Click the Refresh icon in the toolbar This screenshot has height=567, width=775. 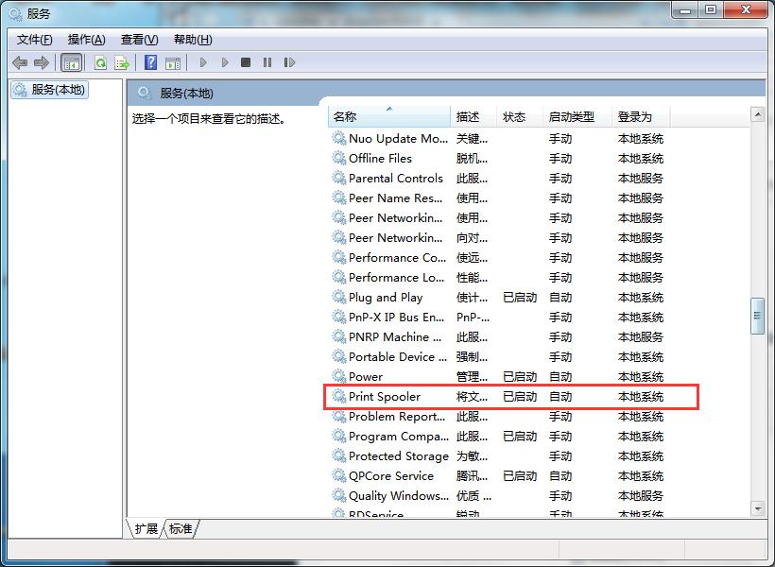[x=99, y=62]
